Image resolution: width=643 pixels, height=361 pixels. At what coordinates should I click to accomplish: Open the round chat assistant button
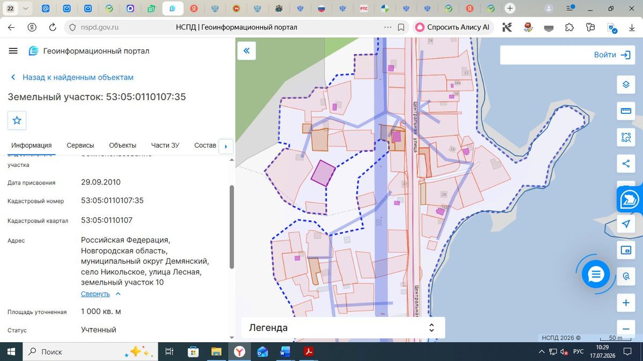click(x=596, y=274)
